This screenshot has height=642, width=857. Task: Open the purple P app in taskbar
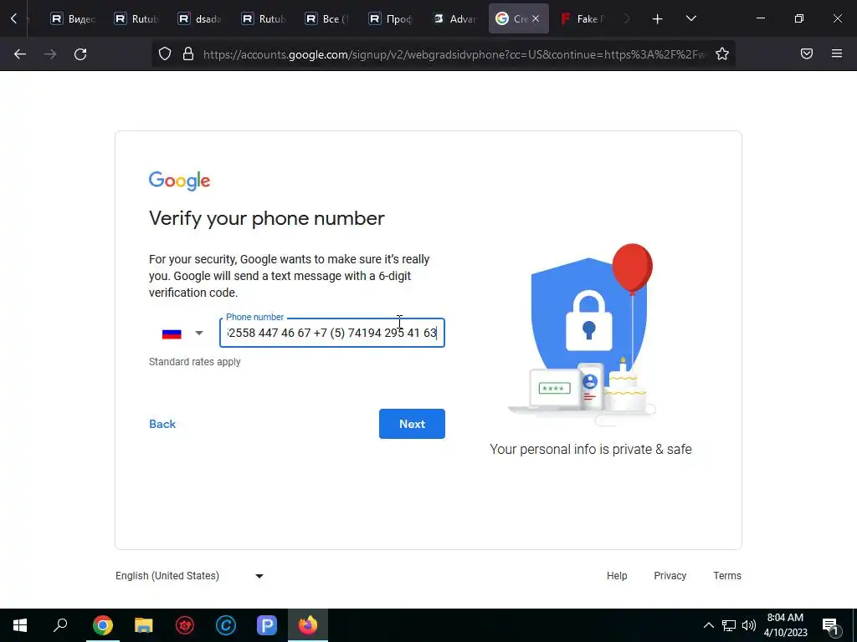tap(267, 625)
